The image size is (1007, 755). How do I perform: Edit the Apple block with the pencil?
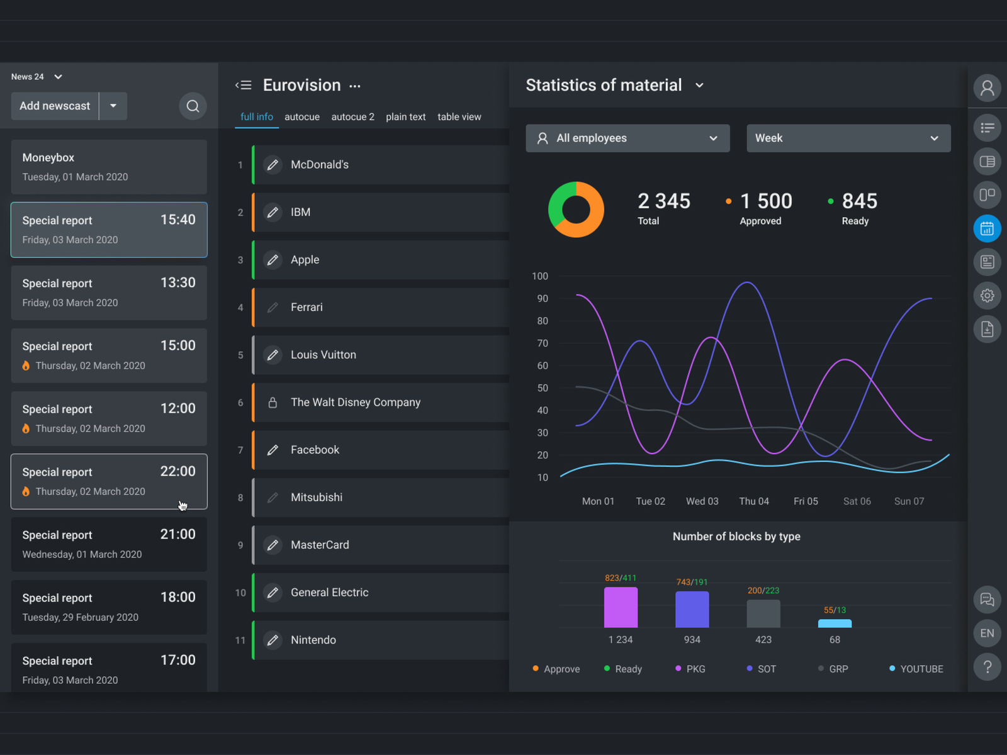coord(273,260)
